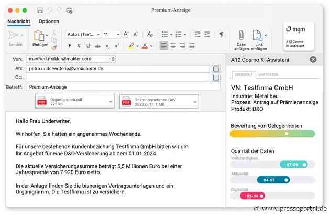The image size is (330, 216).
Task: Open address book next to An field
Action: pyautogui.click(x=216, y=69)
